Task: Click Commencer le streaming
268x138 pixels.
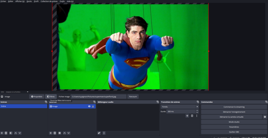Action: (234, 107)
